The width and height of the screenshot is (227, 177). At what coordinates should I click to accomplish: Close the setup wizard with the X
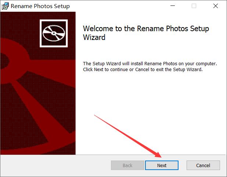pos(216,6)
